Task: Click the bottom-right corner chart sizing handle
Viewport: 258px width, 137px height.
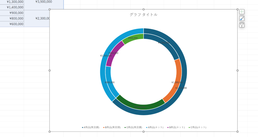Action: (238, 132)
